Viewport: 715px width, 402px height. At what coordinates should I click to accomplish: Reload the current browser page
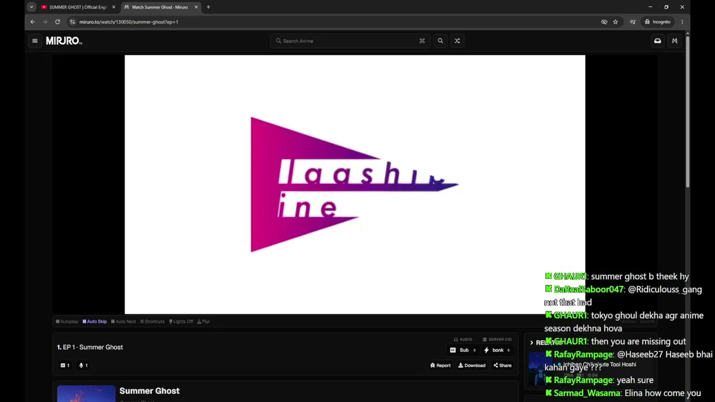tap(58, 22)
